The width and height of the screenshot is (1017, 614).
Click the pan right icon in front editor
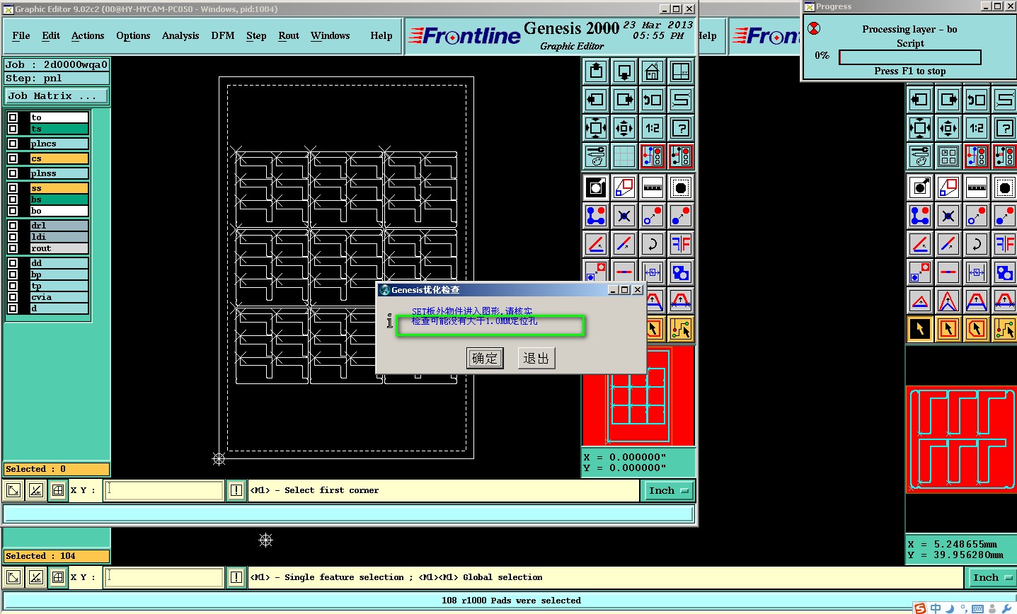pos(624,100)
